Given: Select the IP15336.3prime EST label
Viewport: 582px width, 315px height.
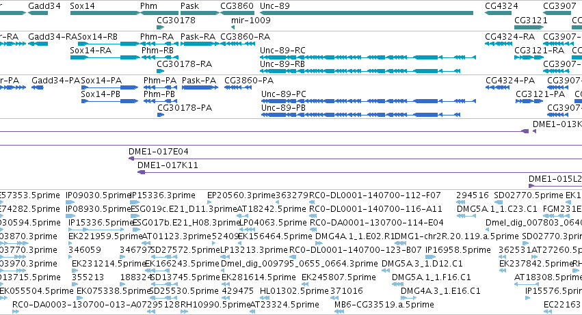Looking at the screenshot, I should [x=163, y=195].
